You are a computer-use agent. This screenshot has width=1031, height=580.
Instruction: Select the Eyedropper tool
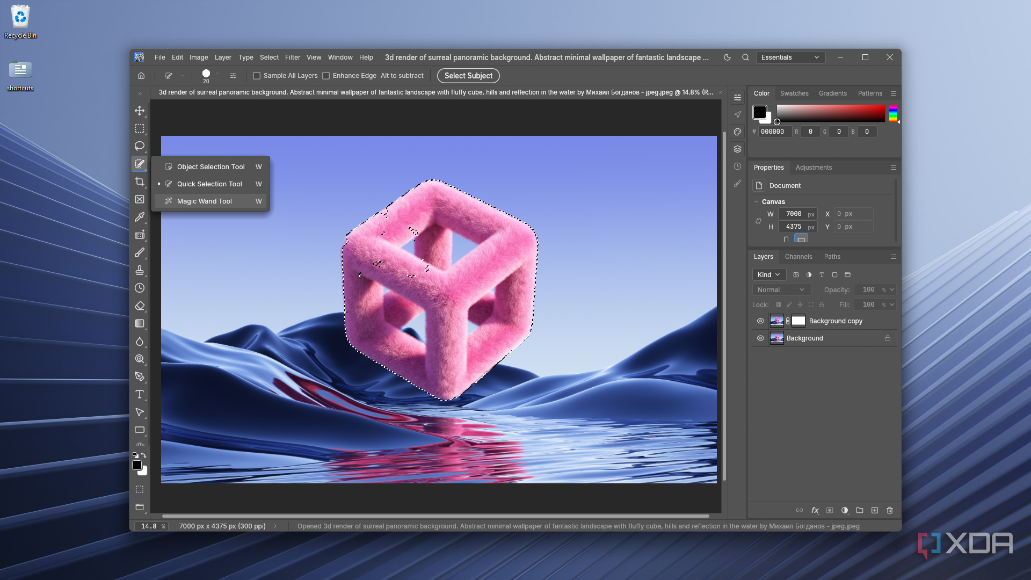pos(140,217)
